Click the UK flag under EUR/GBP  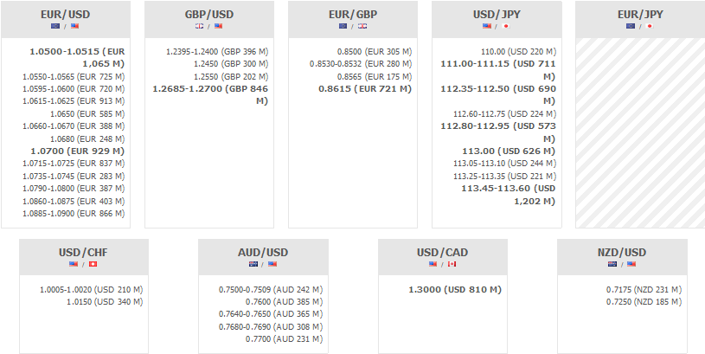point(363,26)
